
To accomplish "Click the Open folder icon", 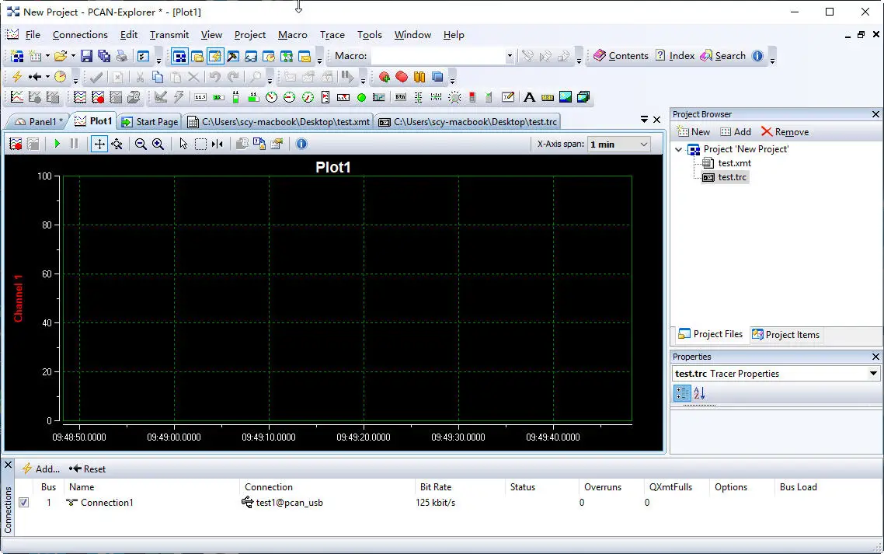I will click(61, 56).
